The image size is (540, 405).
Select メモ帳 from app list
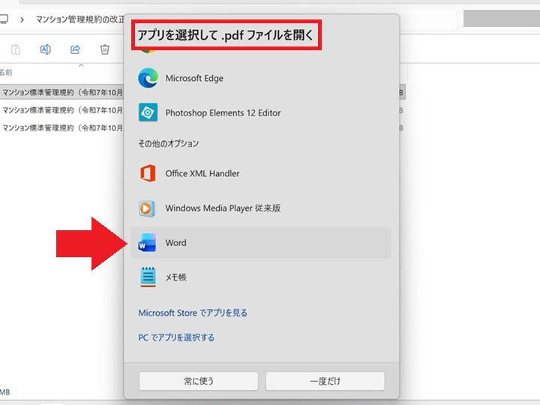point(261,277)
